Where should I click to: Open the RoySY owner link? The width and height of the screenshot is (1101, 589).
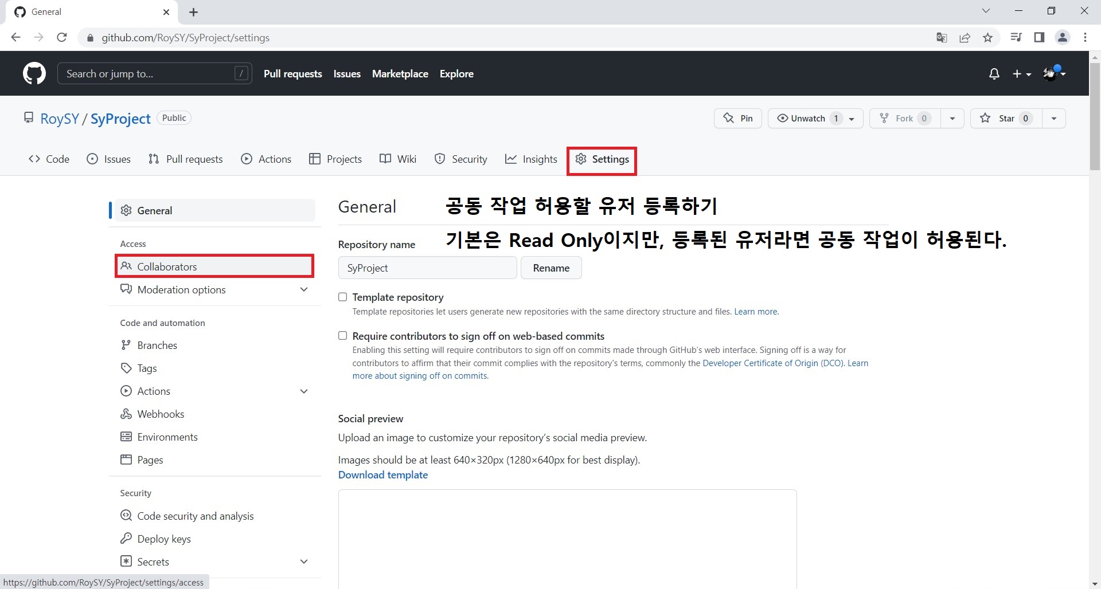(60, 119)
